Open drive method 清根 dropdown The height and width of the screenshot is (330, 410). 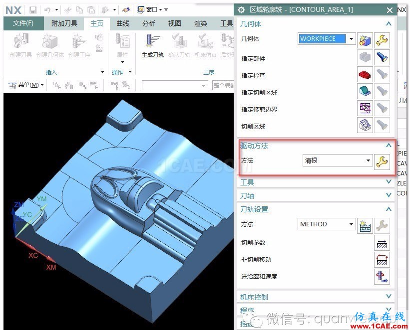point(368,161)
